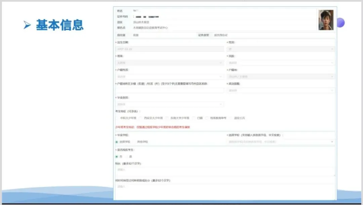Click the 户籍地所在乡镇 text input field
The image size is (363, 205).
click(169, 90)
